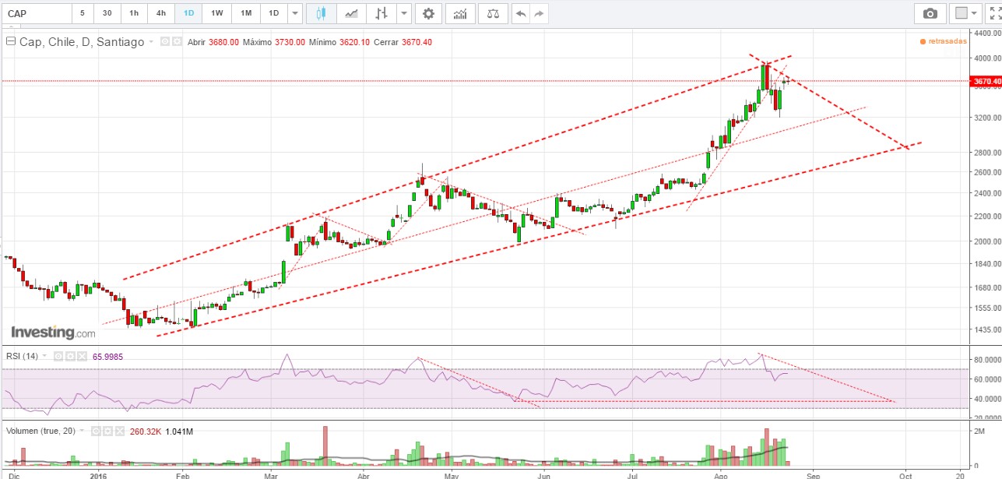1002x479 pixels.
Task: Hide the Volumen indicator with eye icon
Action: [96, 430]
